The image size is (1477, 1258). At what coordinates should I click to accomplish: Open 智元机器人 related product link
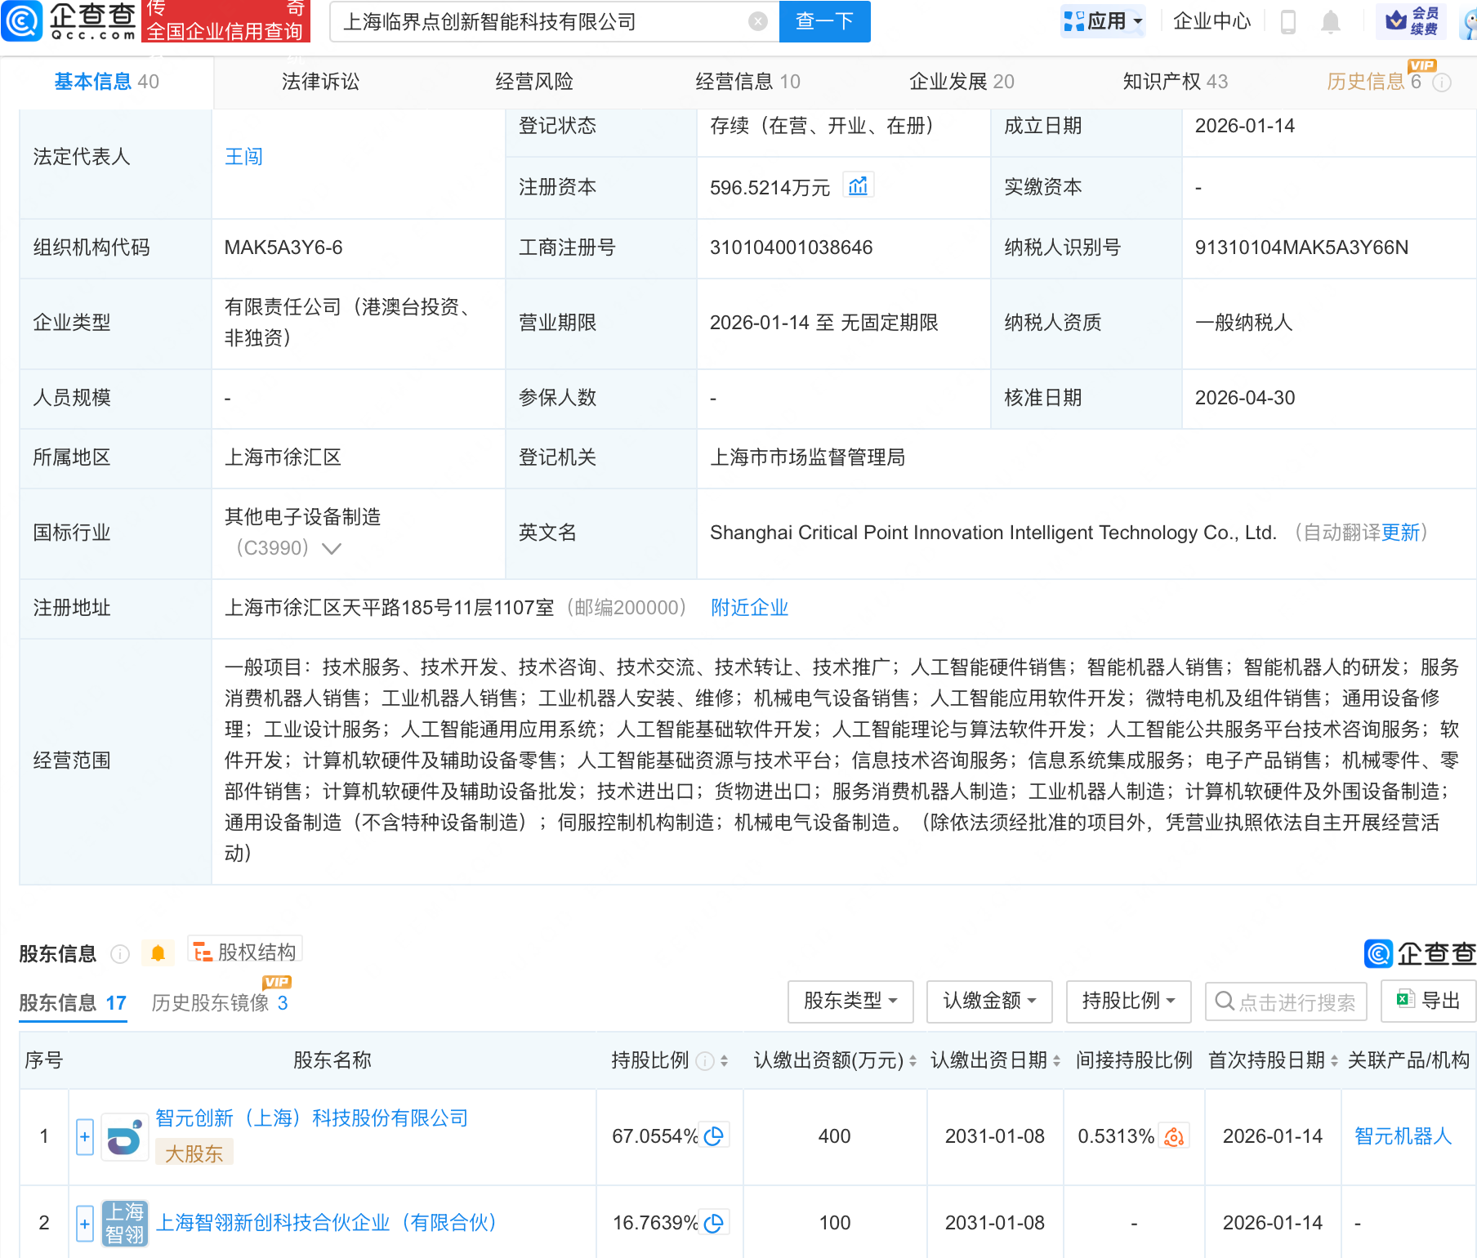click(1403, 1136)
